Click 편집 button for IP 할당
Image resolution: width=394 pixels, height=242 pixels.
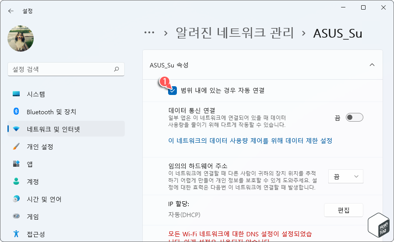[x=344, y=210]
